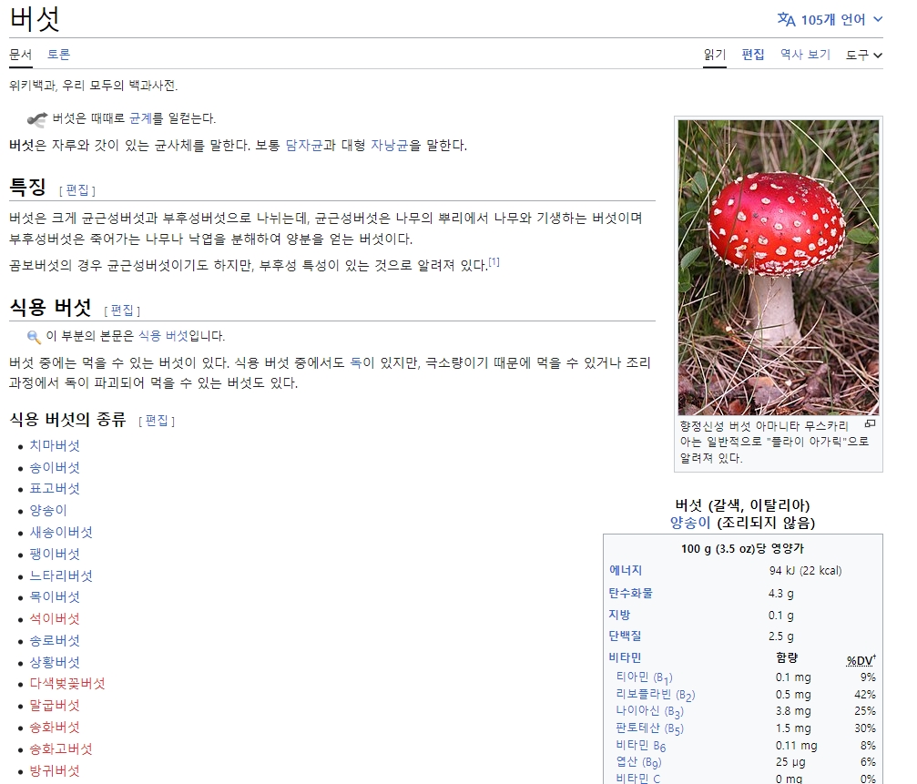The image size is (917, 784).
Task: Click the 읽기 tab
Action: (x=715, y=54)
